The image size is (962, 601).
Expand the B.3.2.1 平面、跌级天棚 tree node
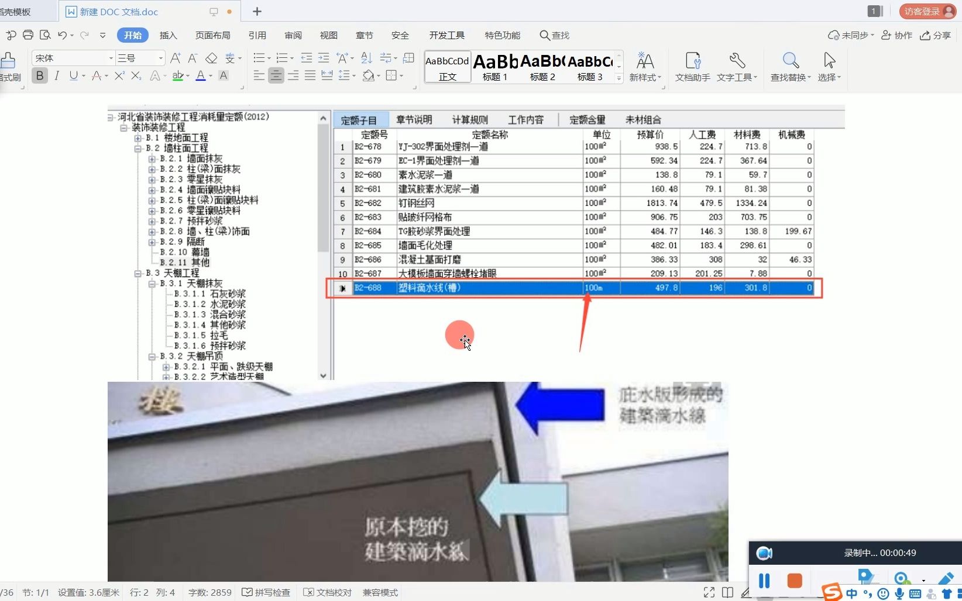point(166,367)
